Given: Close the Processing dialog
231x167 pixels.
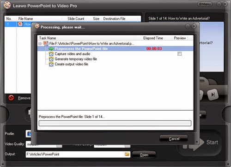Looking at the screenshot, I should (x=194, y=26).
